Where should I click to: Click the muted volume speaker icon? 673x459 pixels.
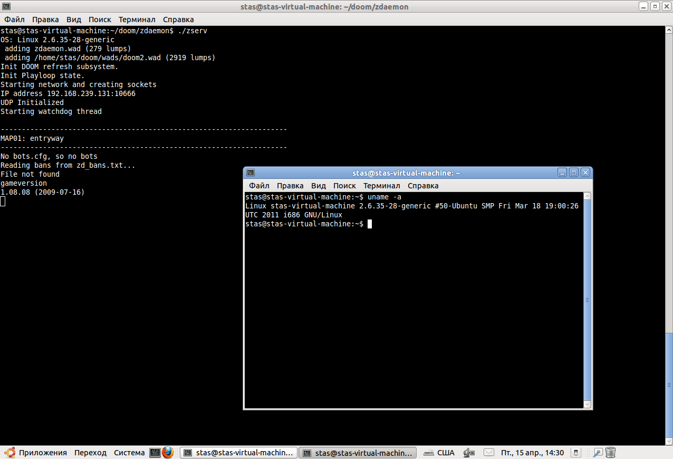click(x=469, y=453)
